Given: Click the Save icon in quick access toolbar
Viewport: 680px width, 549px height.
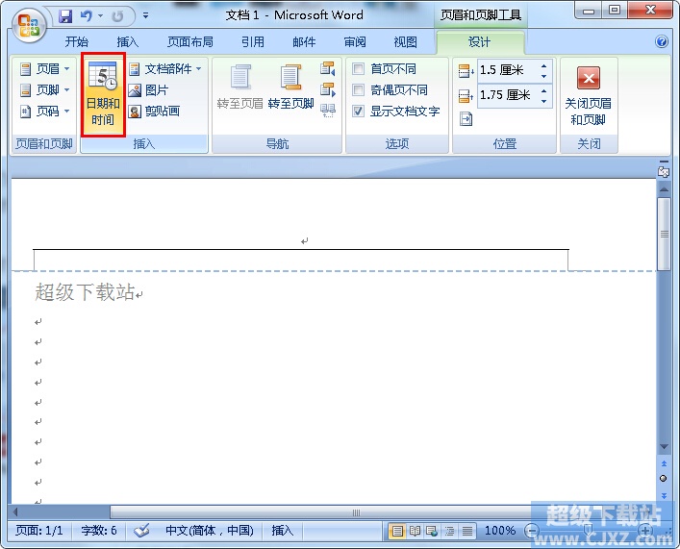Looking at the screenshot, I should tap(65, 16).
